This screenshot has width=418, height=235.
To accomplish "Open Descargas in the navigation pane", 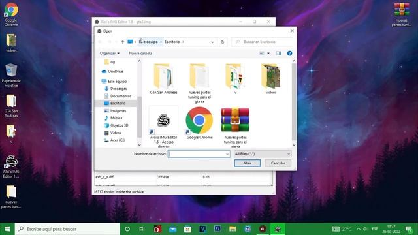I will pyautogui.click(x=118, y=89).
